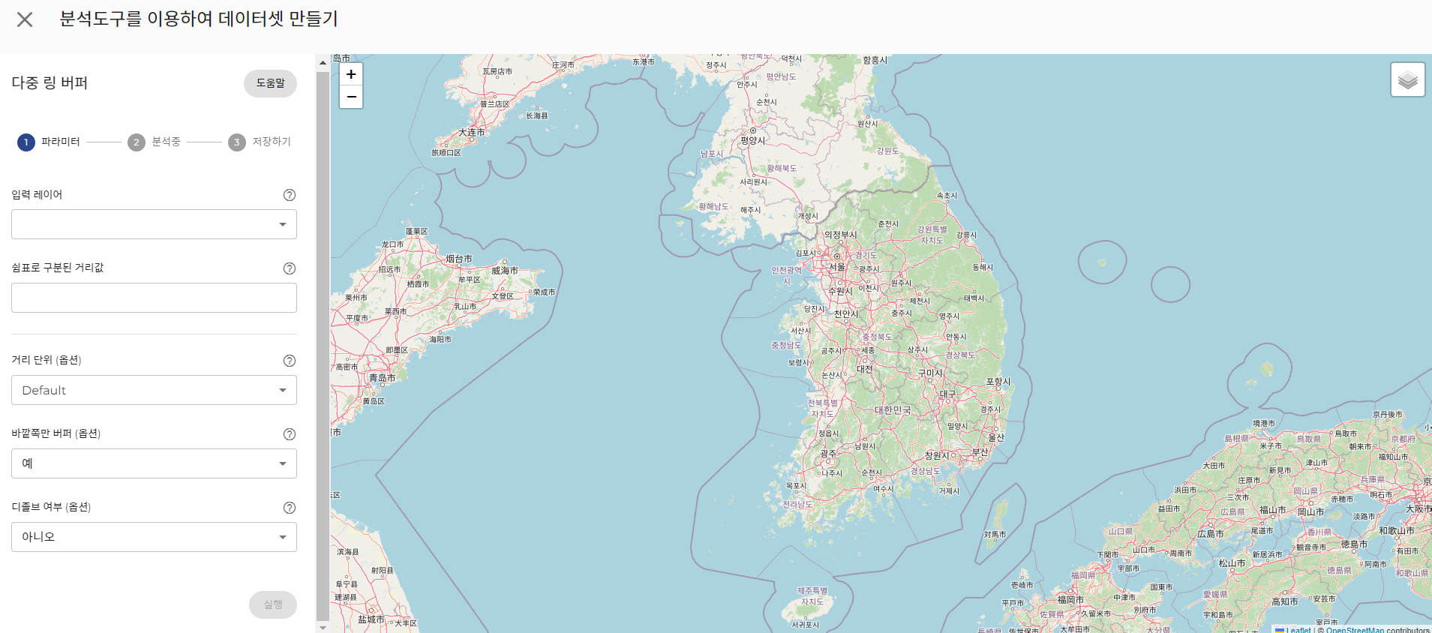This screenshot has height=633, width=1432.
Task: Open the map layers switcher
Action: coord(1407,79)
